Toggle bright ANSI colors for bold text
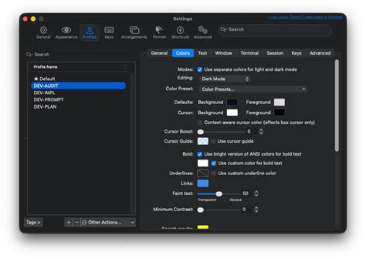366x259 pixels. click(200, 154)
